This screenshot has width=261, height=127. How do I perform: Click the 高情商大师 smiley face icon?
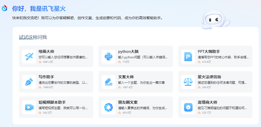188,107
